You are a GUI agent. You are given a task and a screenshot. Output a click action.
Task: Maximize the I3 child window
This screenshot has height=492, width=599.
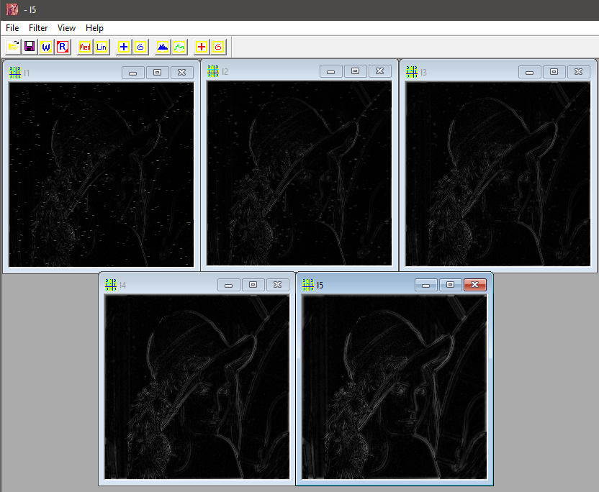tap(554, 72)
